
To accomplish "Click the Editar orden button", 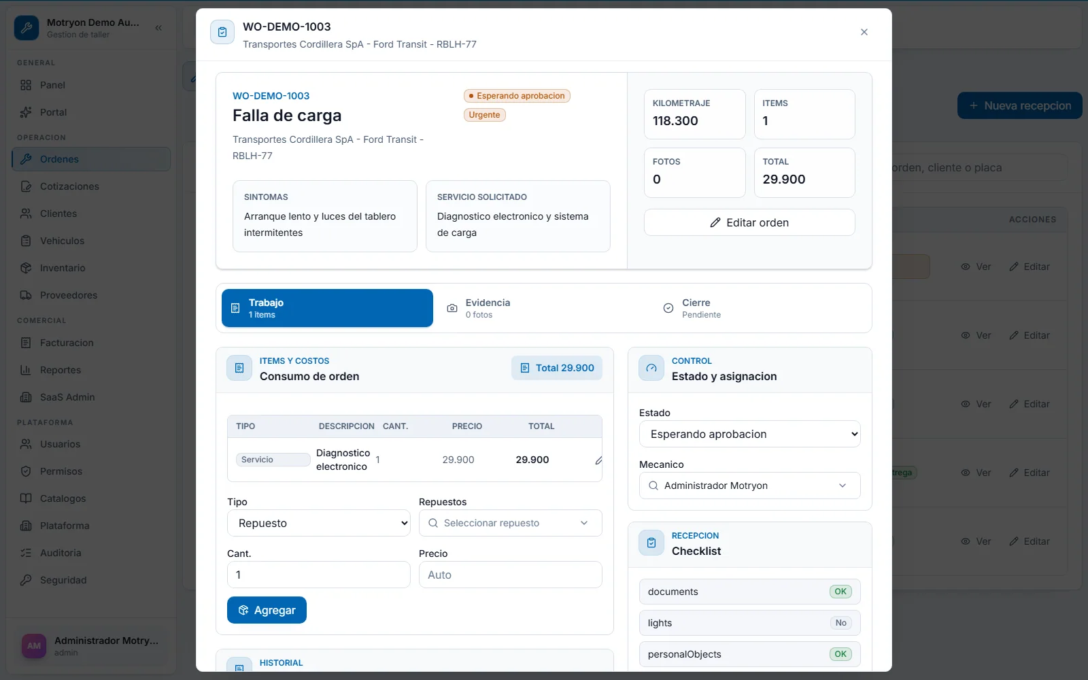I will pyautogui.click(x=749, y=222).
